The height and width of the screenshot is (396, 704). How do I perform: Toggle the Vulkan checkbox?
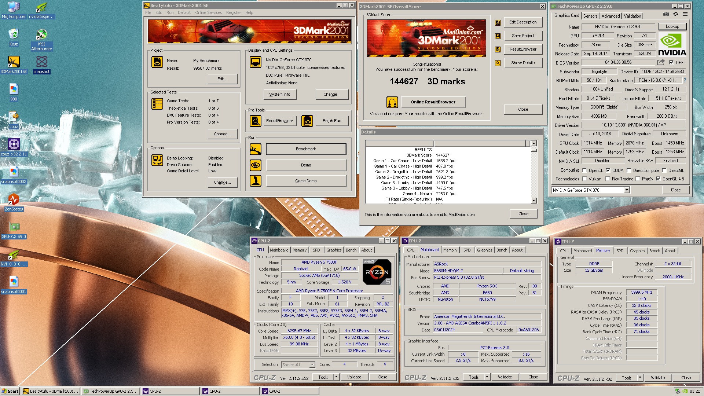[584, 179]
